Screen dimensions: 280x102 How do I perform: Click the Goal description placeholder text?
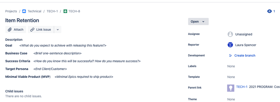[x=63, y=46]
